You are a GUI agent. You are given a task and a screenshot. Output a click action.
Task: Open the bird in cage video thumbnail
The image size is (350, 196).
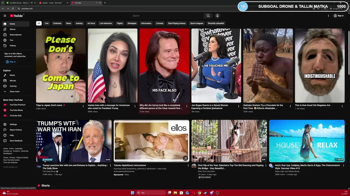point(229,141)
